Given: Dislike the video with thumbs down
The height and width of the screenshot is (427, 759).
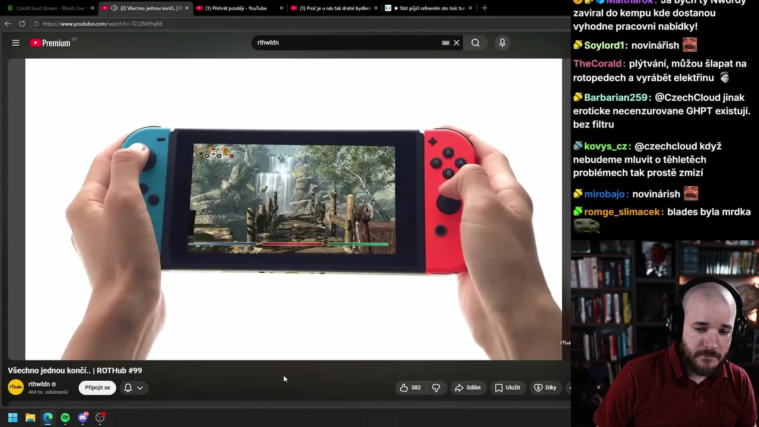Looking at the screenshot, I should 436,388.
